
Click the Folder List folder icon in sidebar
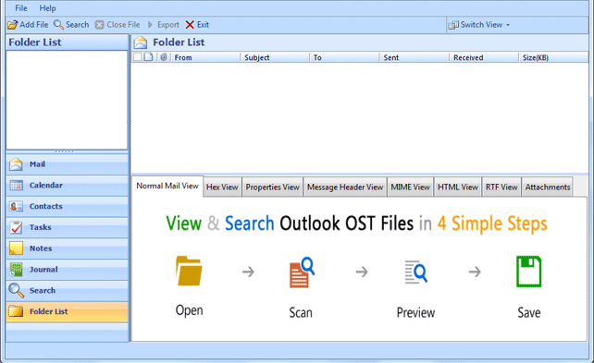click(16, 311)
